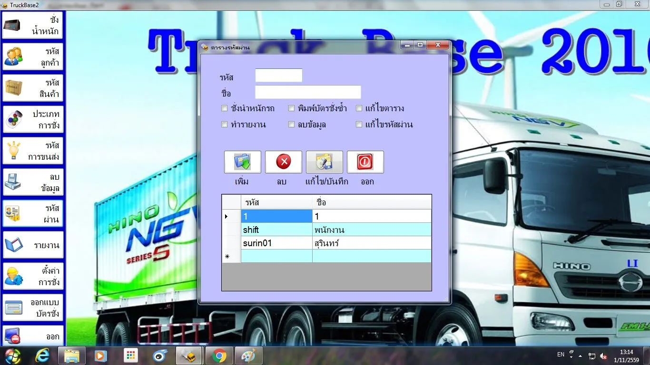Screen dimensions: 650x365
Task: Tick the แก้ไขตาราง checkbox
Action: click(x=359, y=108)
